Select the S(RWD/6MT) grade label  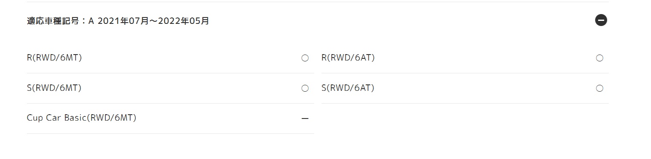(54, 88)
